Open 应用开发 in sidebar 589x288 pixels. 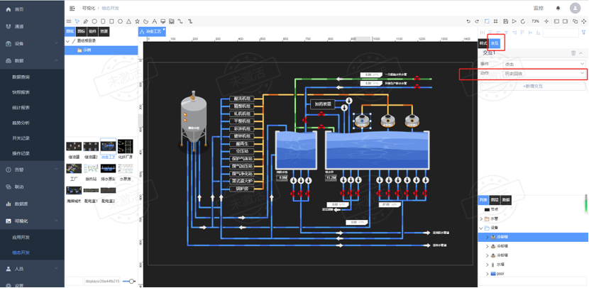click(x=21, y=238)
